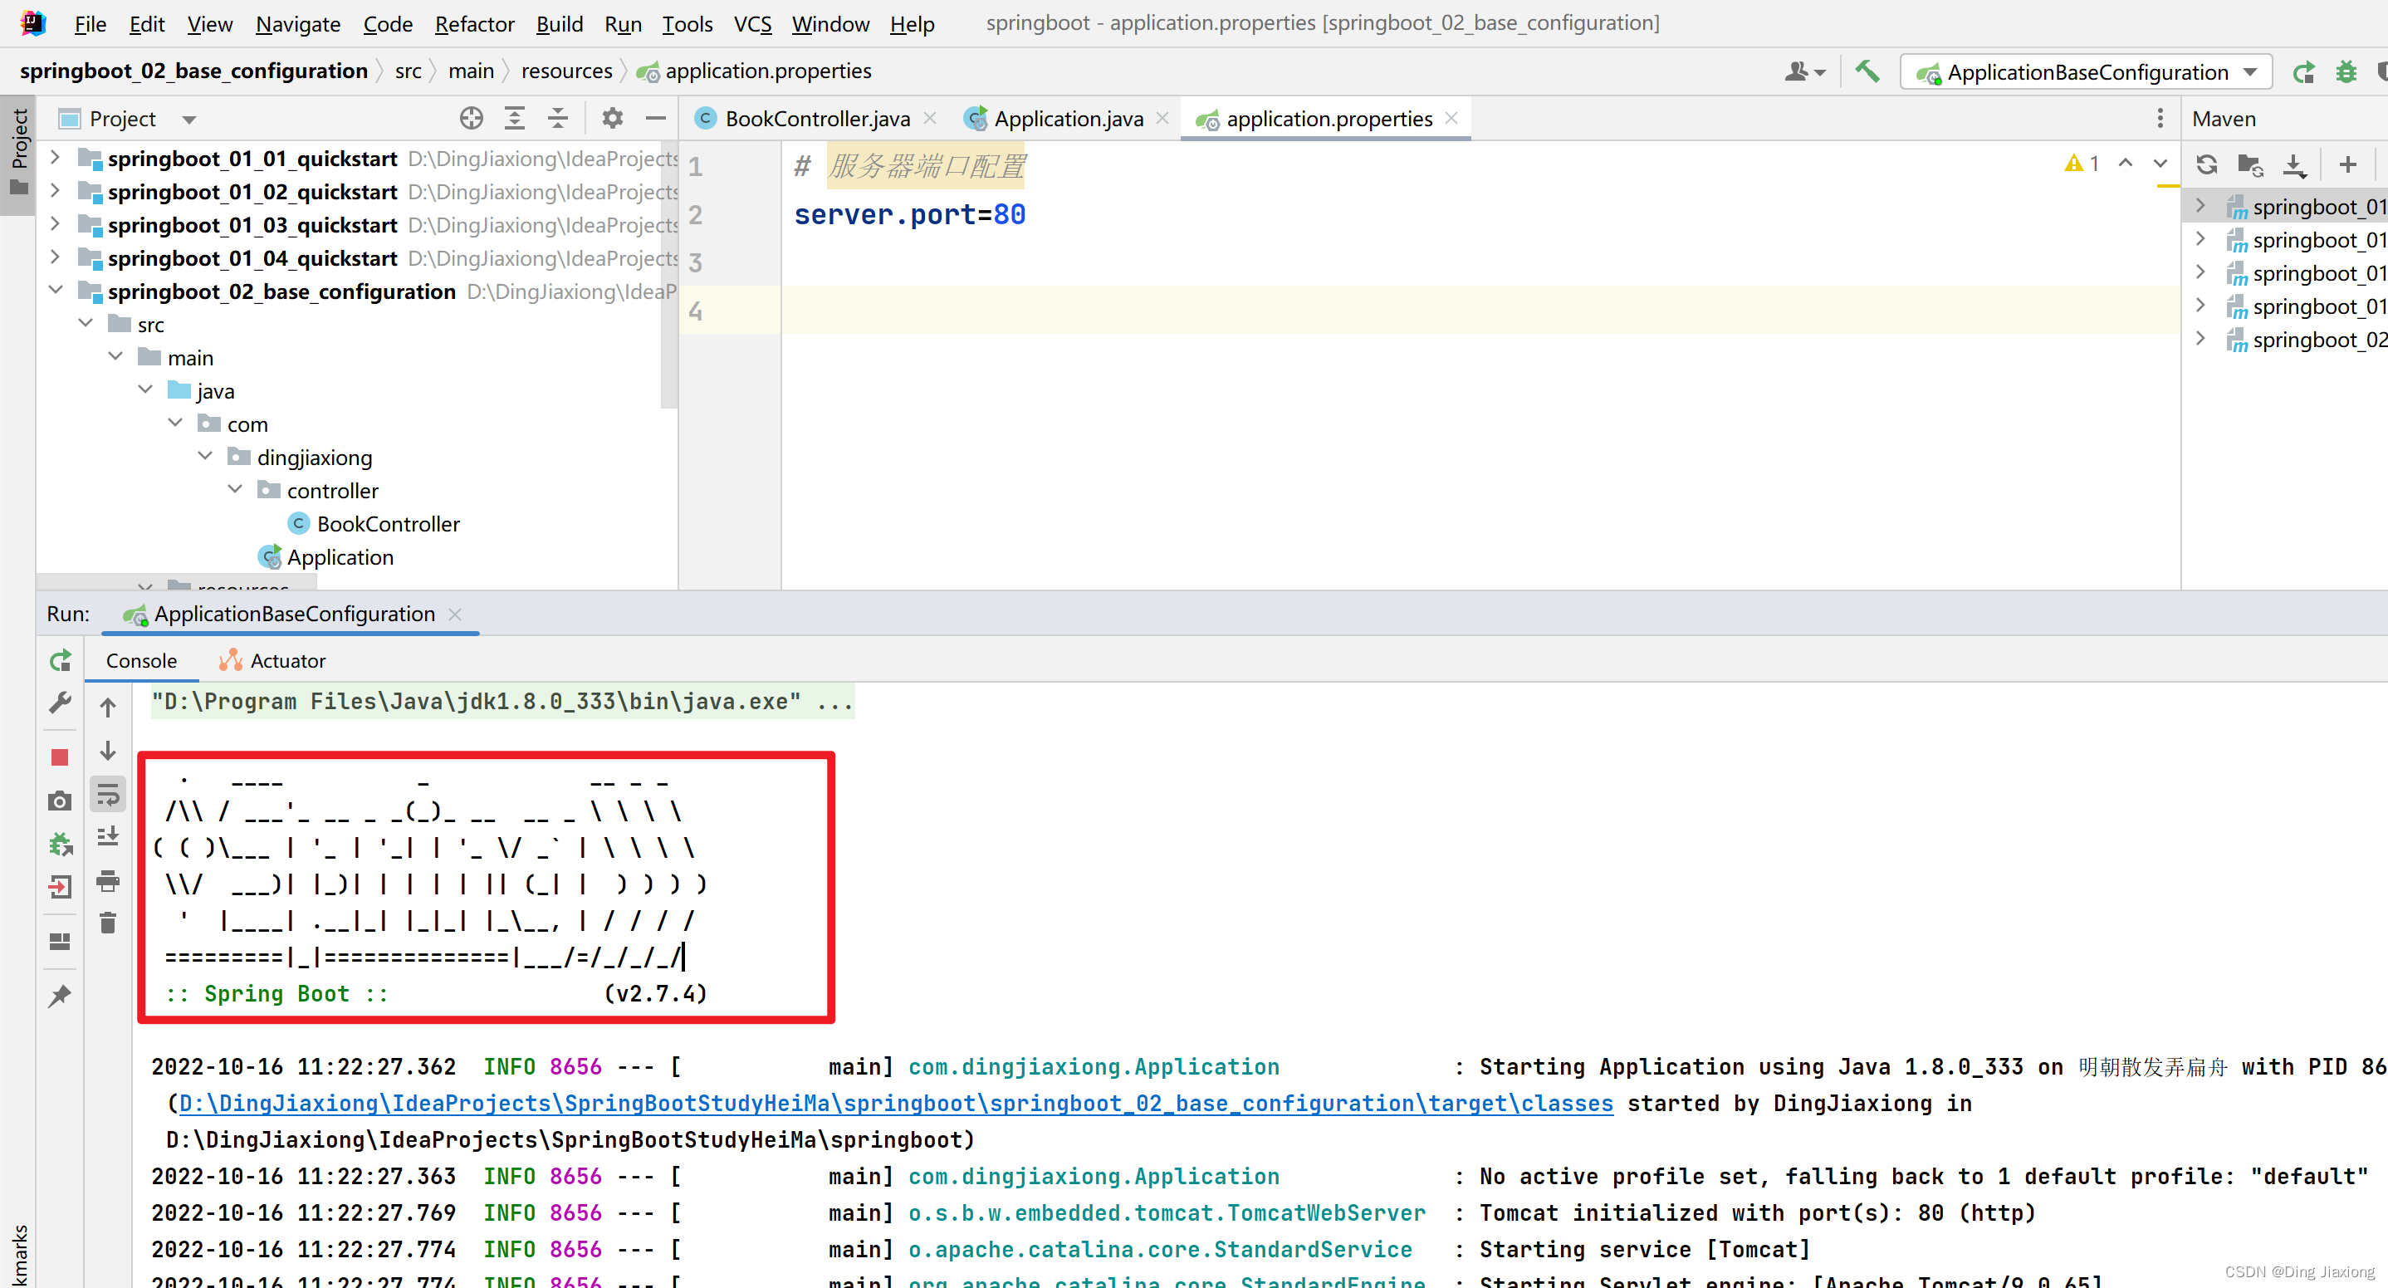Clear console with trash icon
Viewport: 2388px width, 1288px height.
(x=108, y=923)
